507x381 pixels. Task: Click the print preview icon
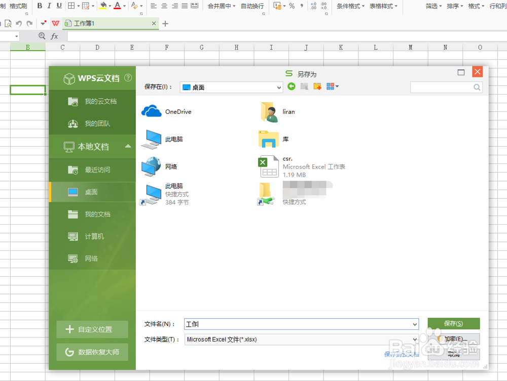click(8, 23)
